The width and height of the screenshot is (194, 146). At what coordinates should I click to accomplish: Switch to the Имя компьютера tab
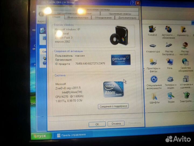coord(78,18)
